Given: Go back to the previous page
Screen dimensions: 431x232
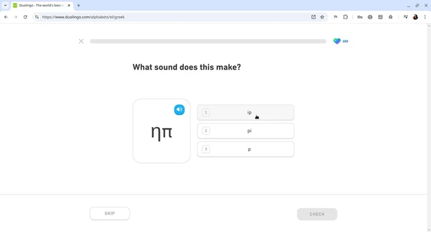Looking at the screenshot, I should [6, 17].
